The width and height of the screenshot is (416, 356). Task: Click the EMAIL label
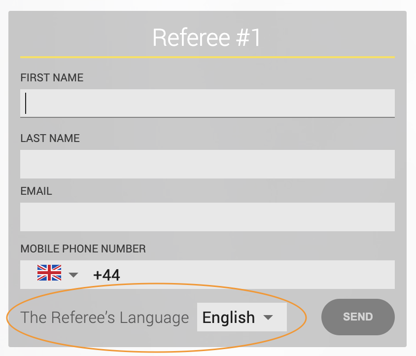tap(36, 191)
